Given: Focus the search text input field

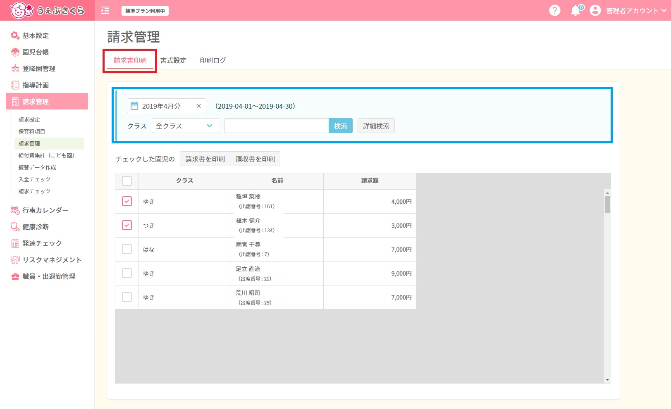Looking at the screenshot, I should 277,126.
